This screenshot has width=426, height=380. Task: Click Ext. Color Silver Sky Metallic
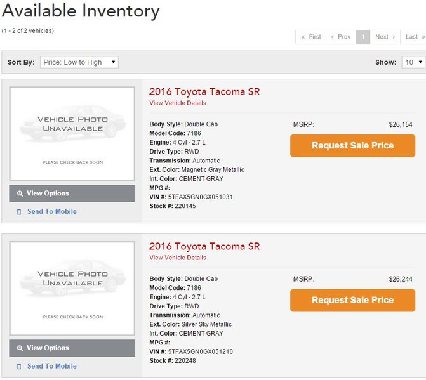point(206,324)
